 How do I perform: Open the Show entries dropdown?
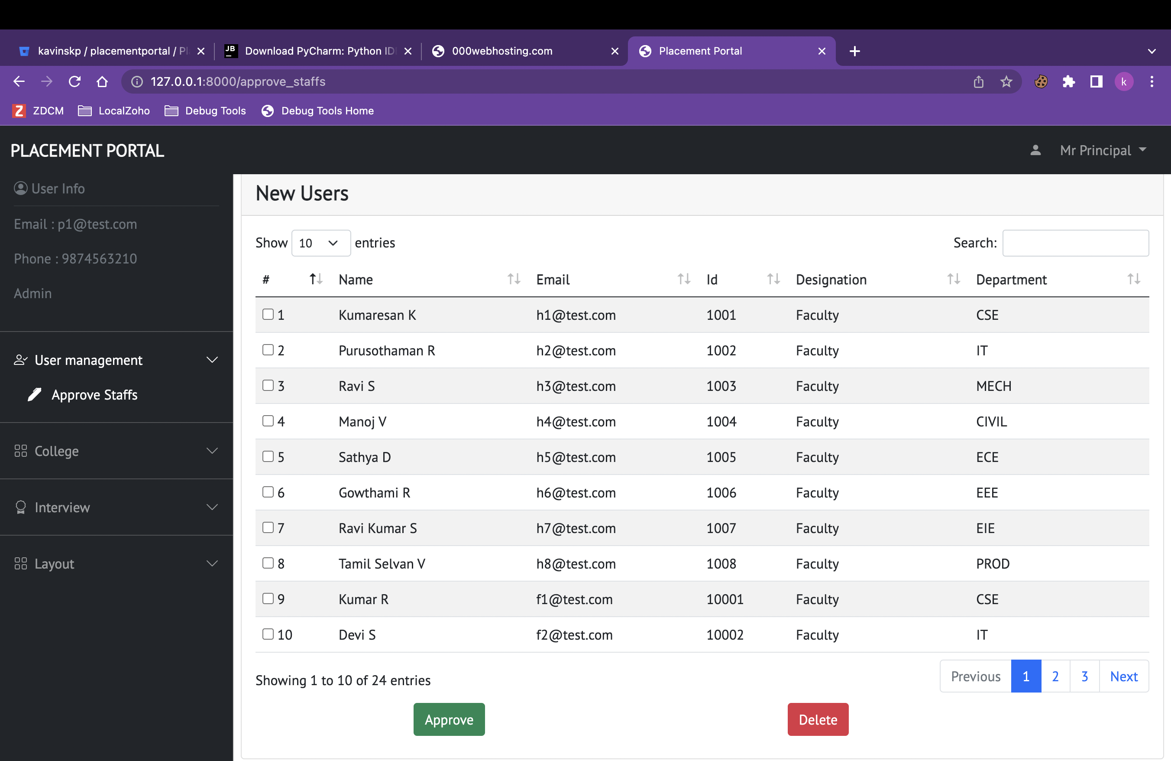tap(321, 243)
